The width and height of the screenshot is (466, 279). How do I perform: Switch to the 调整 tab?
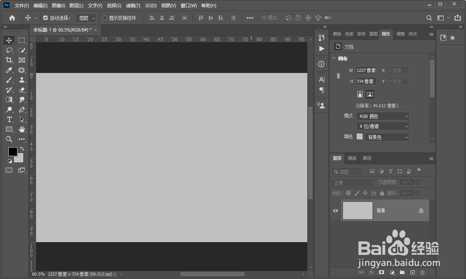(401, 34)
